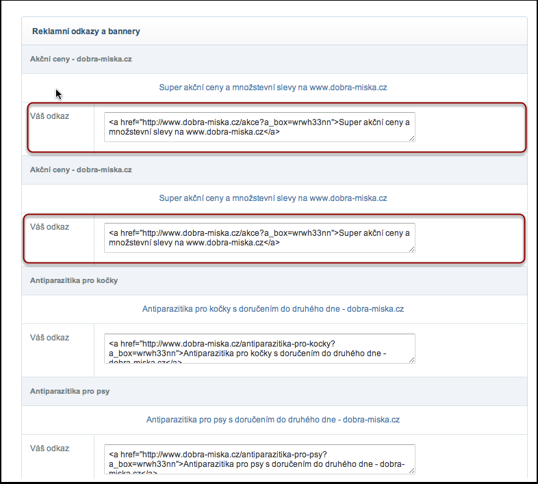Click the antiparazitika-pro-psy code textarea
Image resolution: width=538 pixels, height=484 pixels.
pos(259,459)
